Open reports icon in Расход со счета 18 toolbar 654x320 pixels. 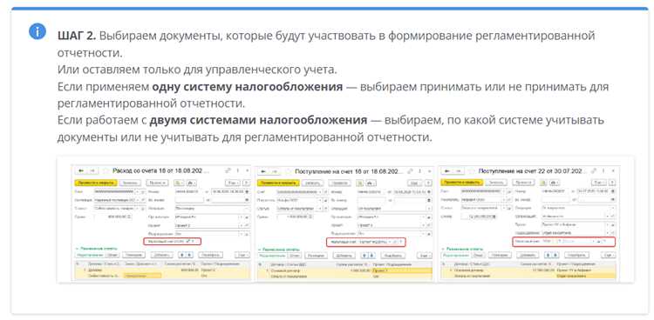pyautogui.click(x=179, y=183)
